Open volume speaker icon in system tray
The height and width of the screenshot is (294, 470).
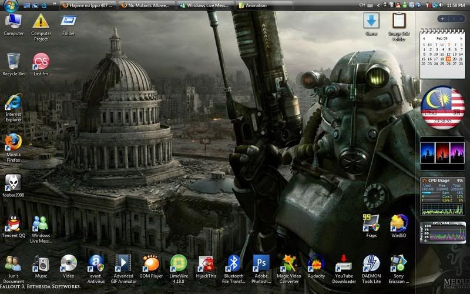441,5
